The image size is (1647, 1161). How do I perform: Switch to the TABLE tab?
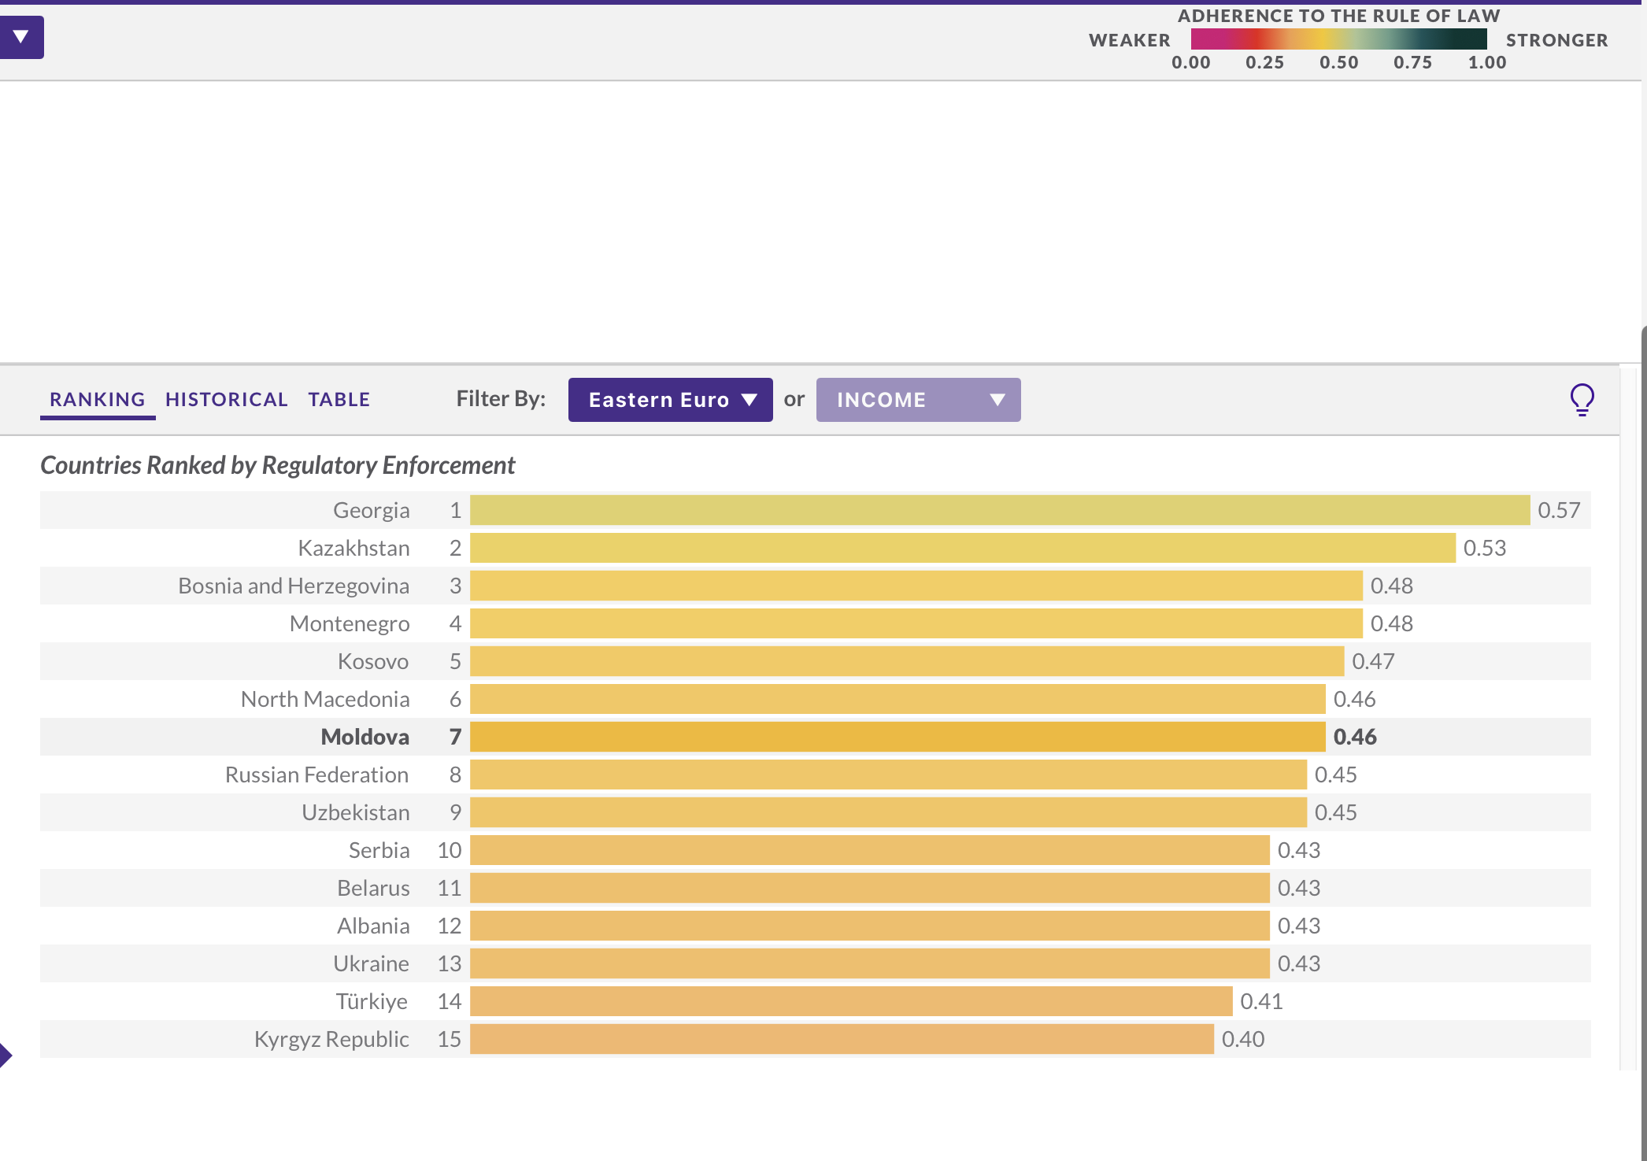pyautogui.click(x=339, y=399)
